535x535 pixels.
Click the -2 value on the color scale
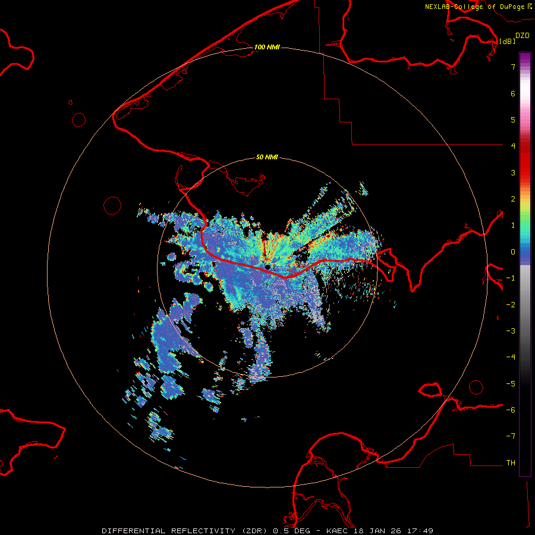pyautogui.click(x=511, y=305)
